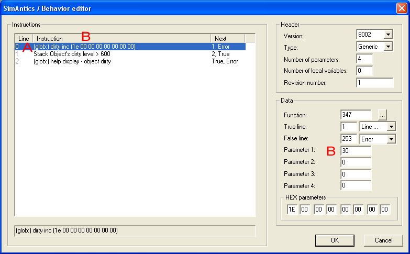The image size is (410, 254).
Task: Edit Parameter 1 field showing 30
Action: pyautogui.click(x=356, y=151)
